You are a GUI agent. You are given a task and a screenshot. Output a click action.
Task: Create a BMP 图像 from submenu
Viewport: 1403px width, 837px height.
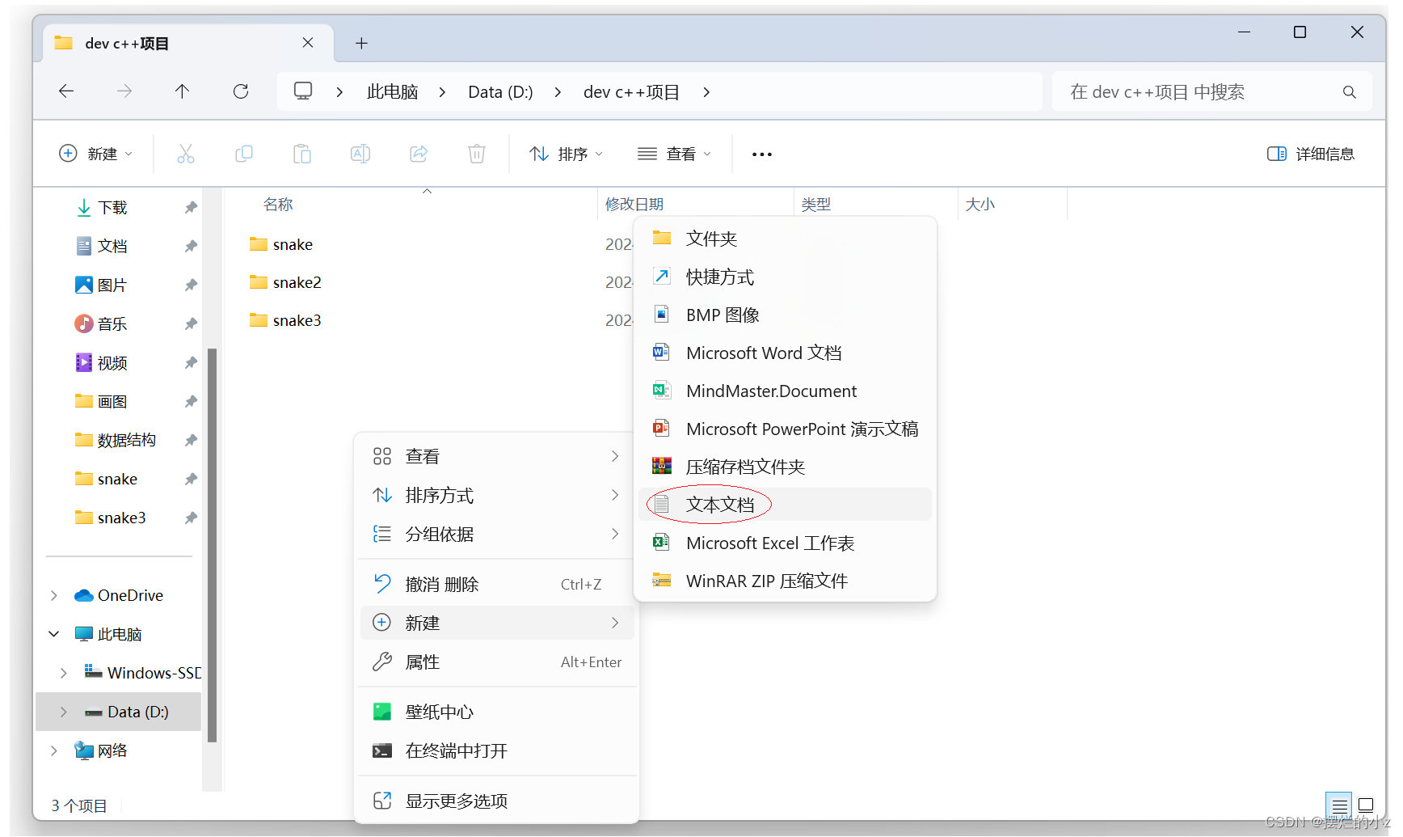click(785, 315)
